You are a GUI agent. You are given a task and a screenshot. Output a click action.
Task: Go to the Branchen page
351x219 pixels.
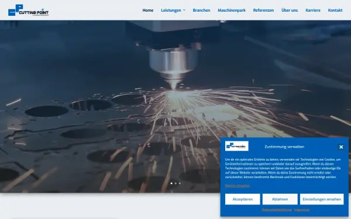(201, 11)
